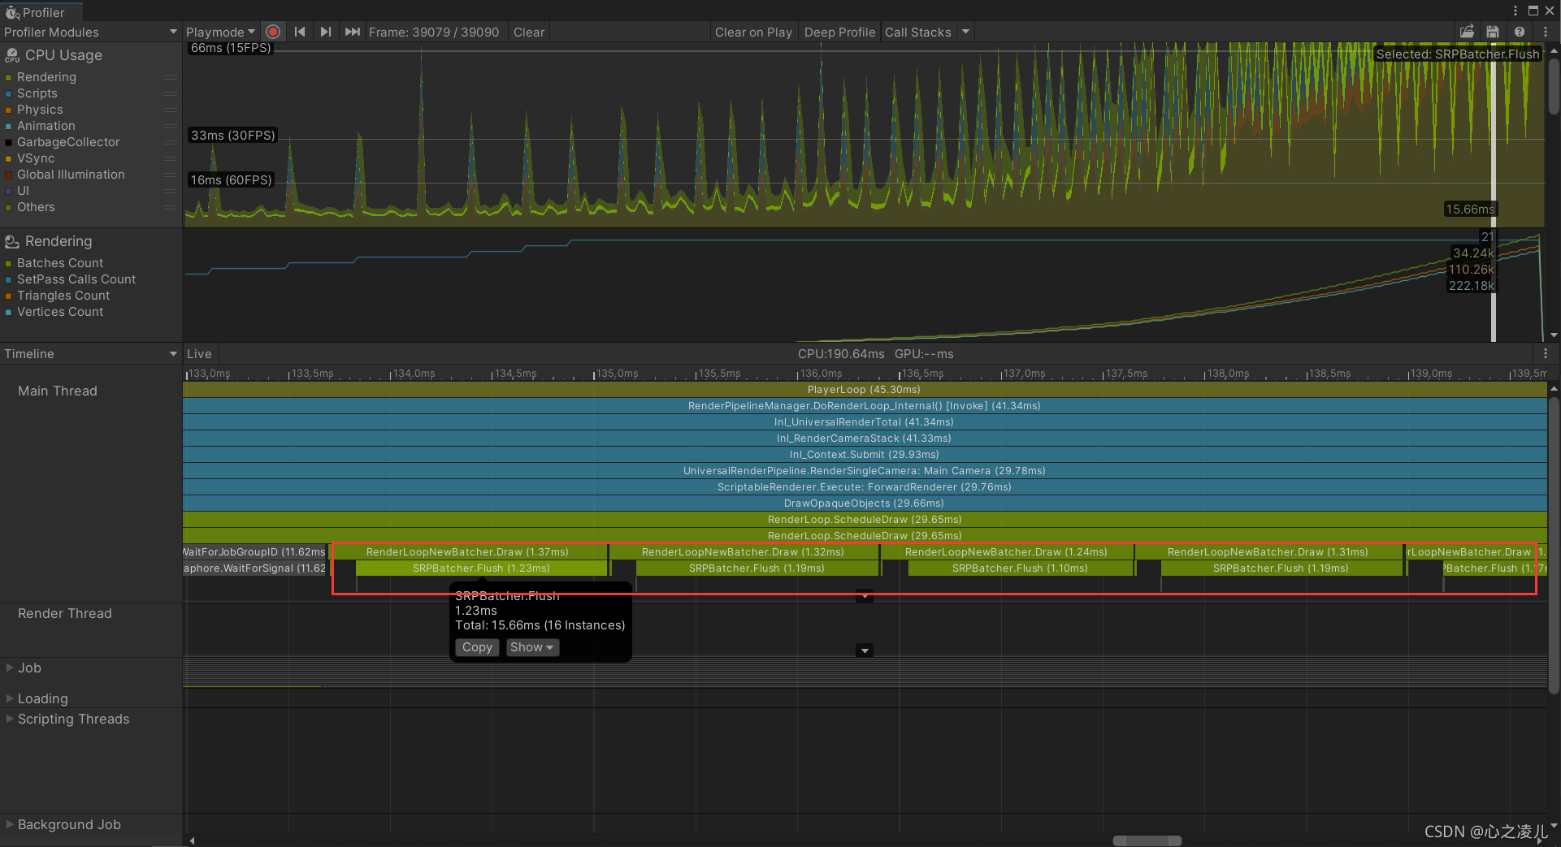Screen dimensions: 1561x847
Task: Expand the Job thread group
Action: click(x=10, y=668)
